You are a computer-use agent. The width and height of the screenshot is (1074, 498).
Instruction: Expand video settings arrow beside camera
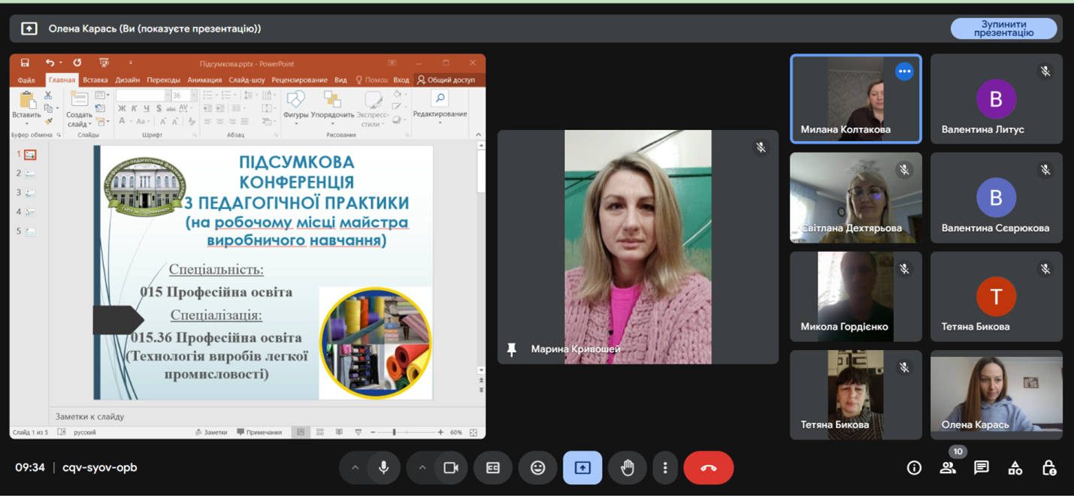point(422,468)
